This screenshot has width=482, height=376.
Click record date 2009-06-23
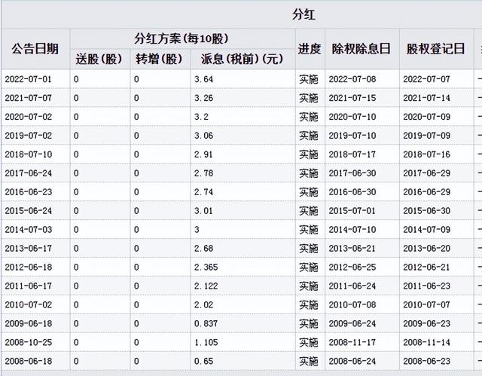[427, 323]
